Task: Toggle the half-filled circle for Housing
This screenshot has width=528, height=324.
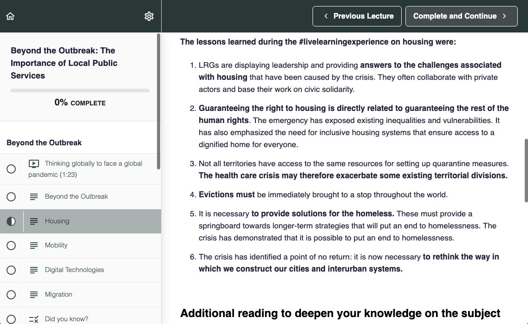Action: [11, 221]
